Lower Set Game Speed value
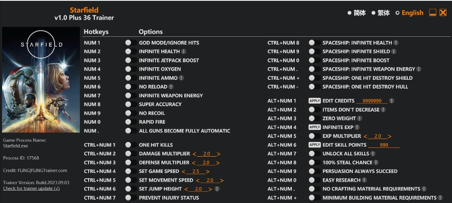Image resolution: width=452 pixels, height=203 pixels. coord(183,172)
